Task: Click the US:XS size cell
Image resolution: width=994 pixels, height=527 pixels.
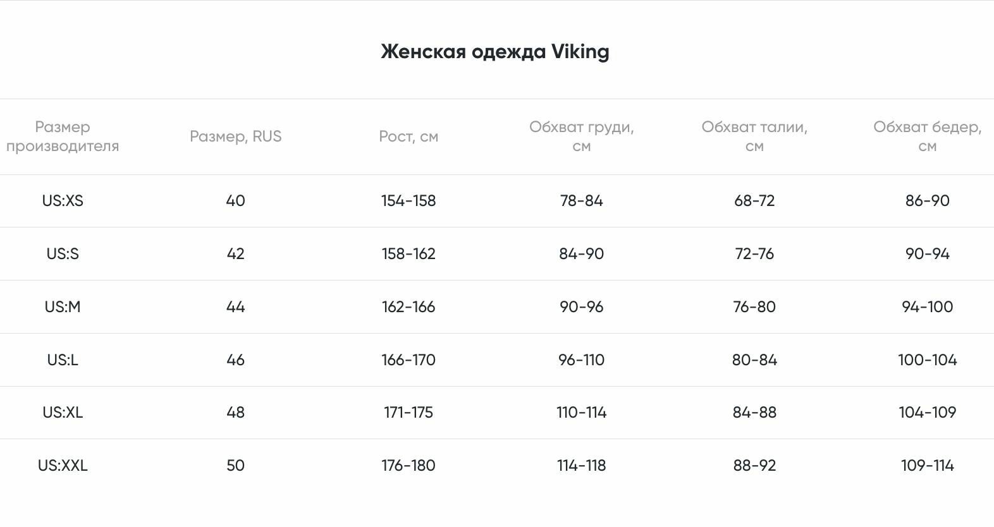Action: [x=63, y=201]
